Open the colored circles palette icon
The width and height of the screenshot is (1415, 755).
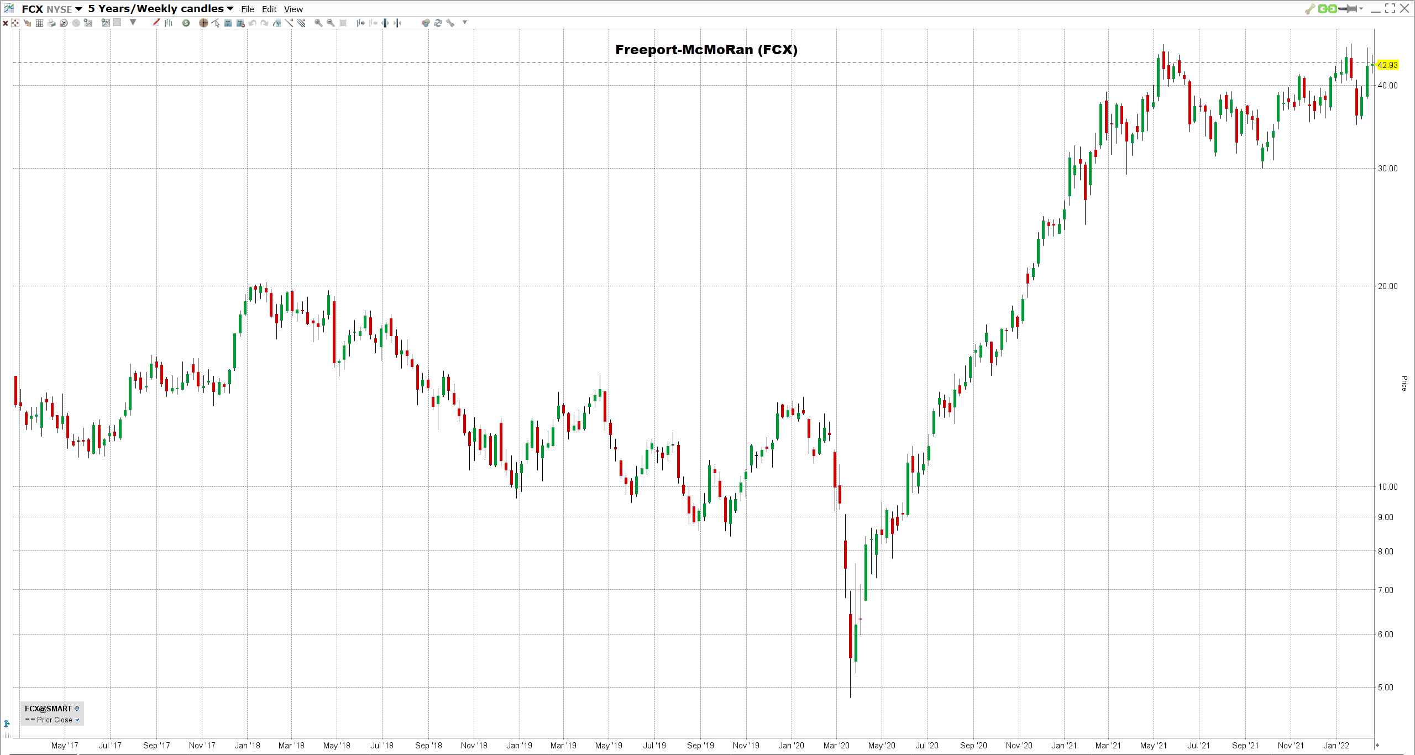pyautogui.click(x=426, y=23)
